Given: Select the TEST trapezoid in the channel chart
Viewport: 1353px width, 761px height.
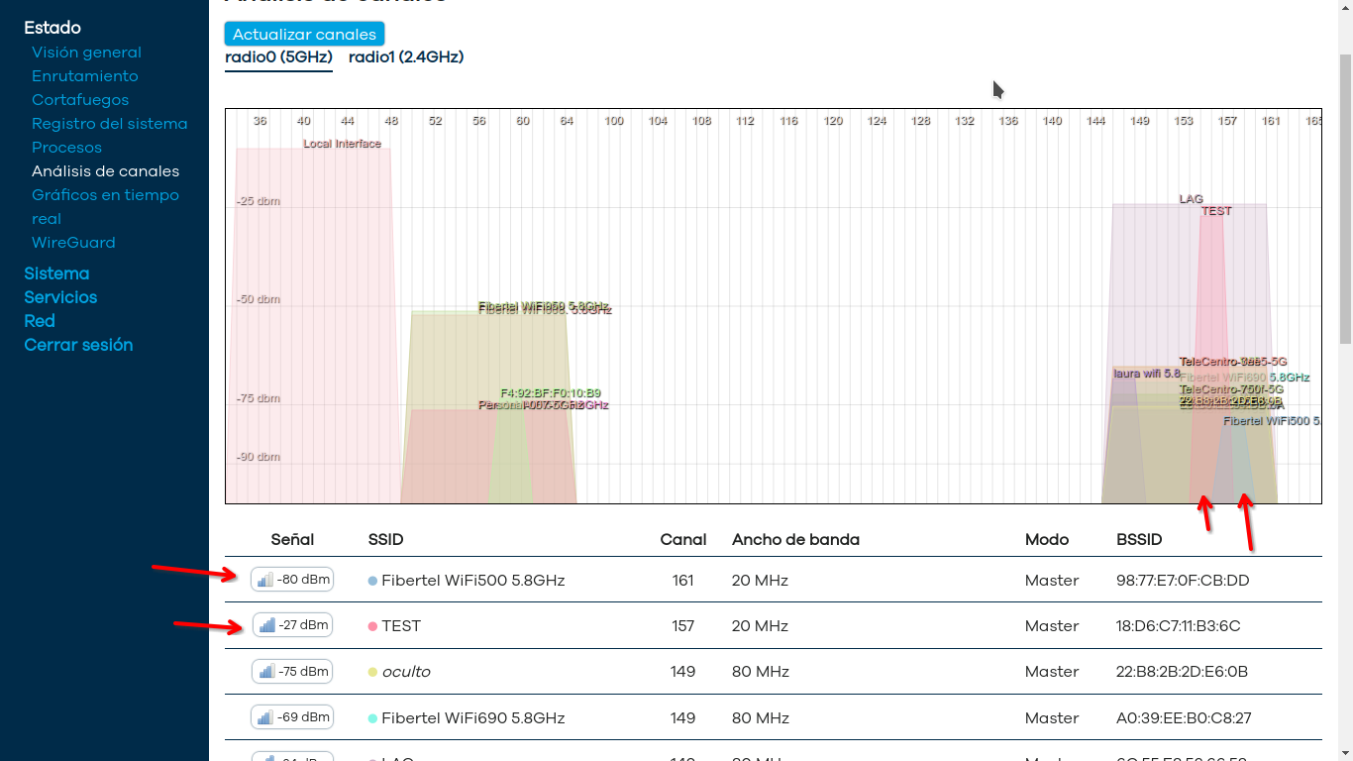Looking at the screenshot, I should (x=1214, y=297).
